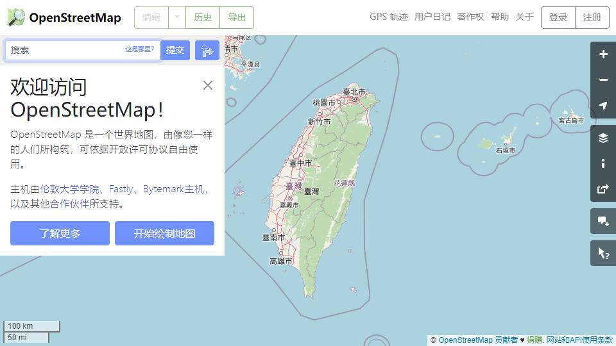Add a note to the map
The image size is (616, 346).
tap(603, 221)
